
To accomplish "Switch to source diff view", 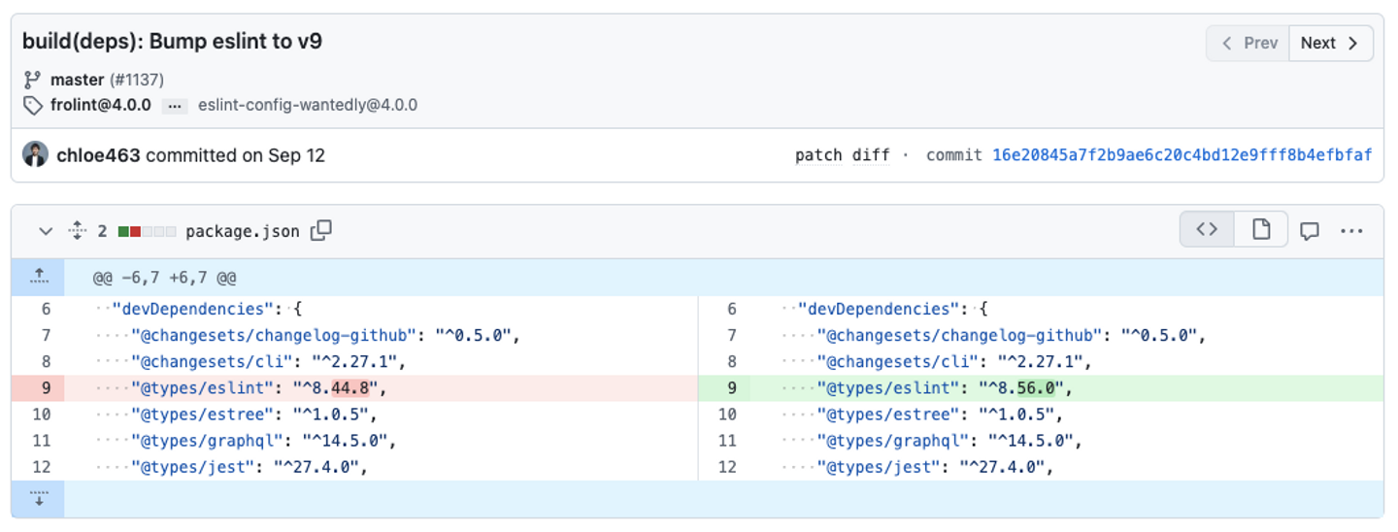I will pyautogui.click(x=1207, y=230).
